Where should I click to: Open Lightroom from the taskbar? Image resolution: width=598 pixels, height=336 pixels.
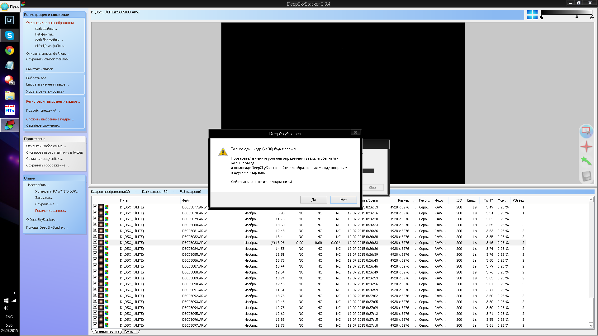(x=9, y=20)
